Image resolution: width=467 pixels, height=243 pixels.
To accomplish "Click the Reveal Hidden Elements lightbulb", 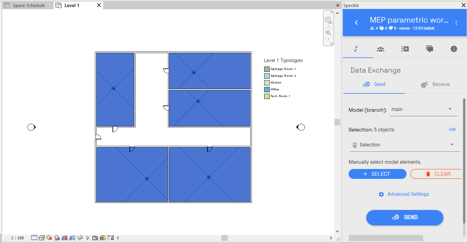I will (87, 238).
